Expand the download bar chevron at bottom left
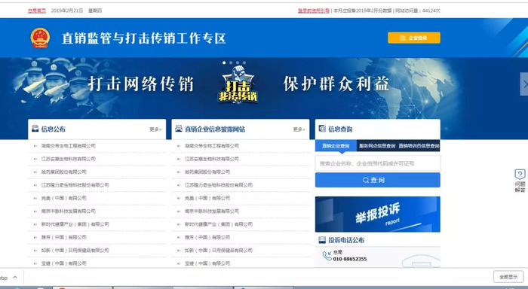 coord(15,277)
